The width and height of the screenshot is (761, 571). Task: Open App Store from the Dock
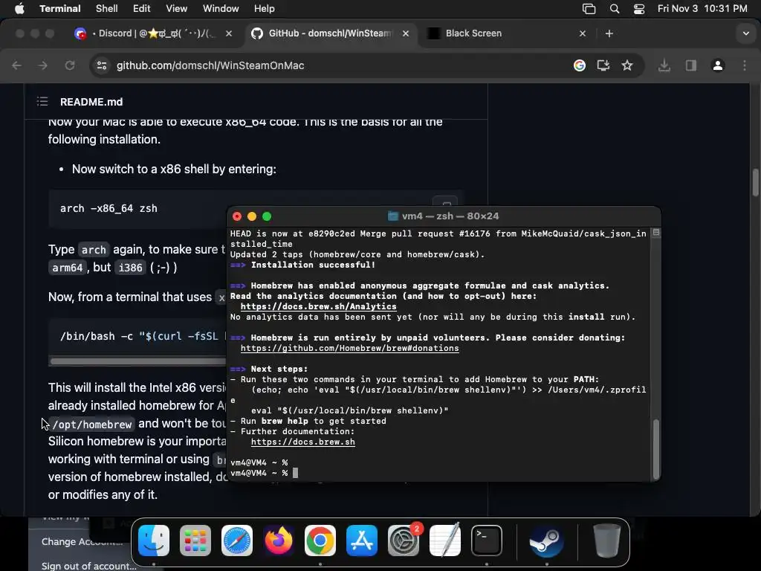coord(362,541)
